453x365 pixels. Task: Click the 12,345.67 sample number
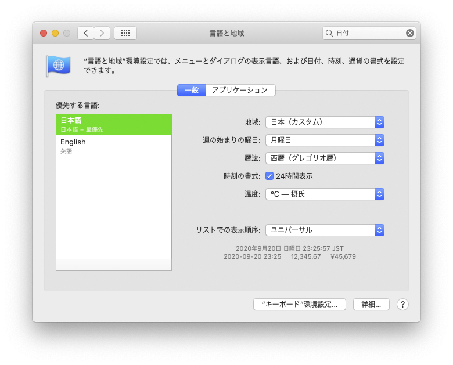[305, 256]
